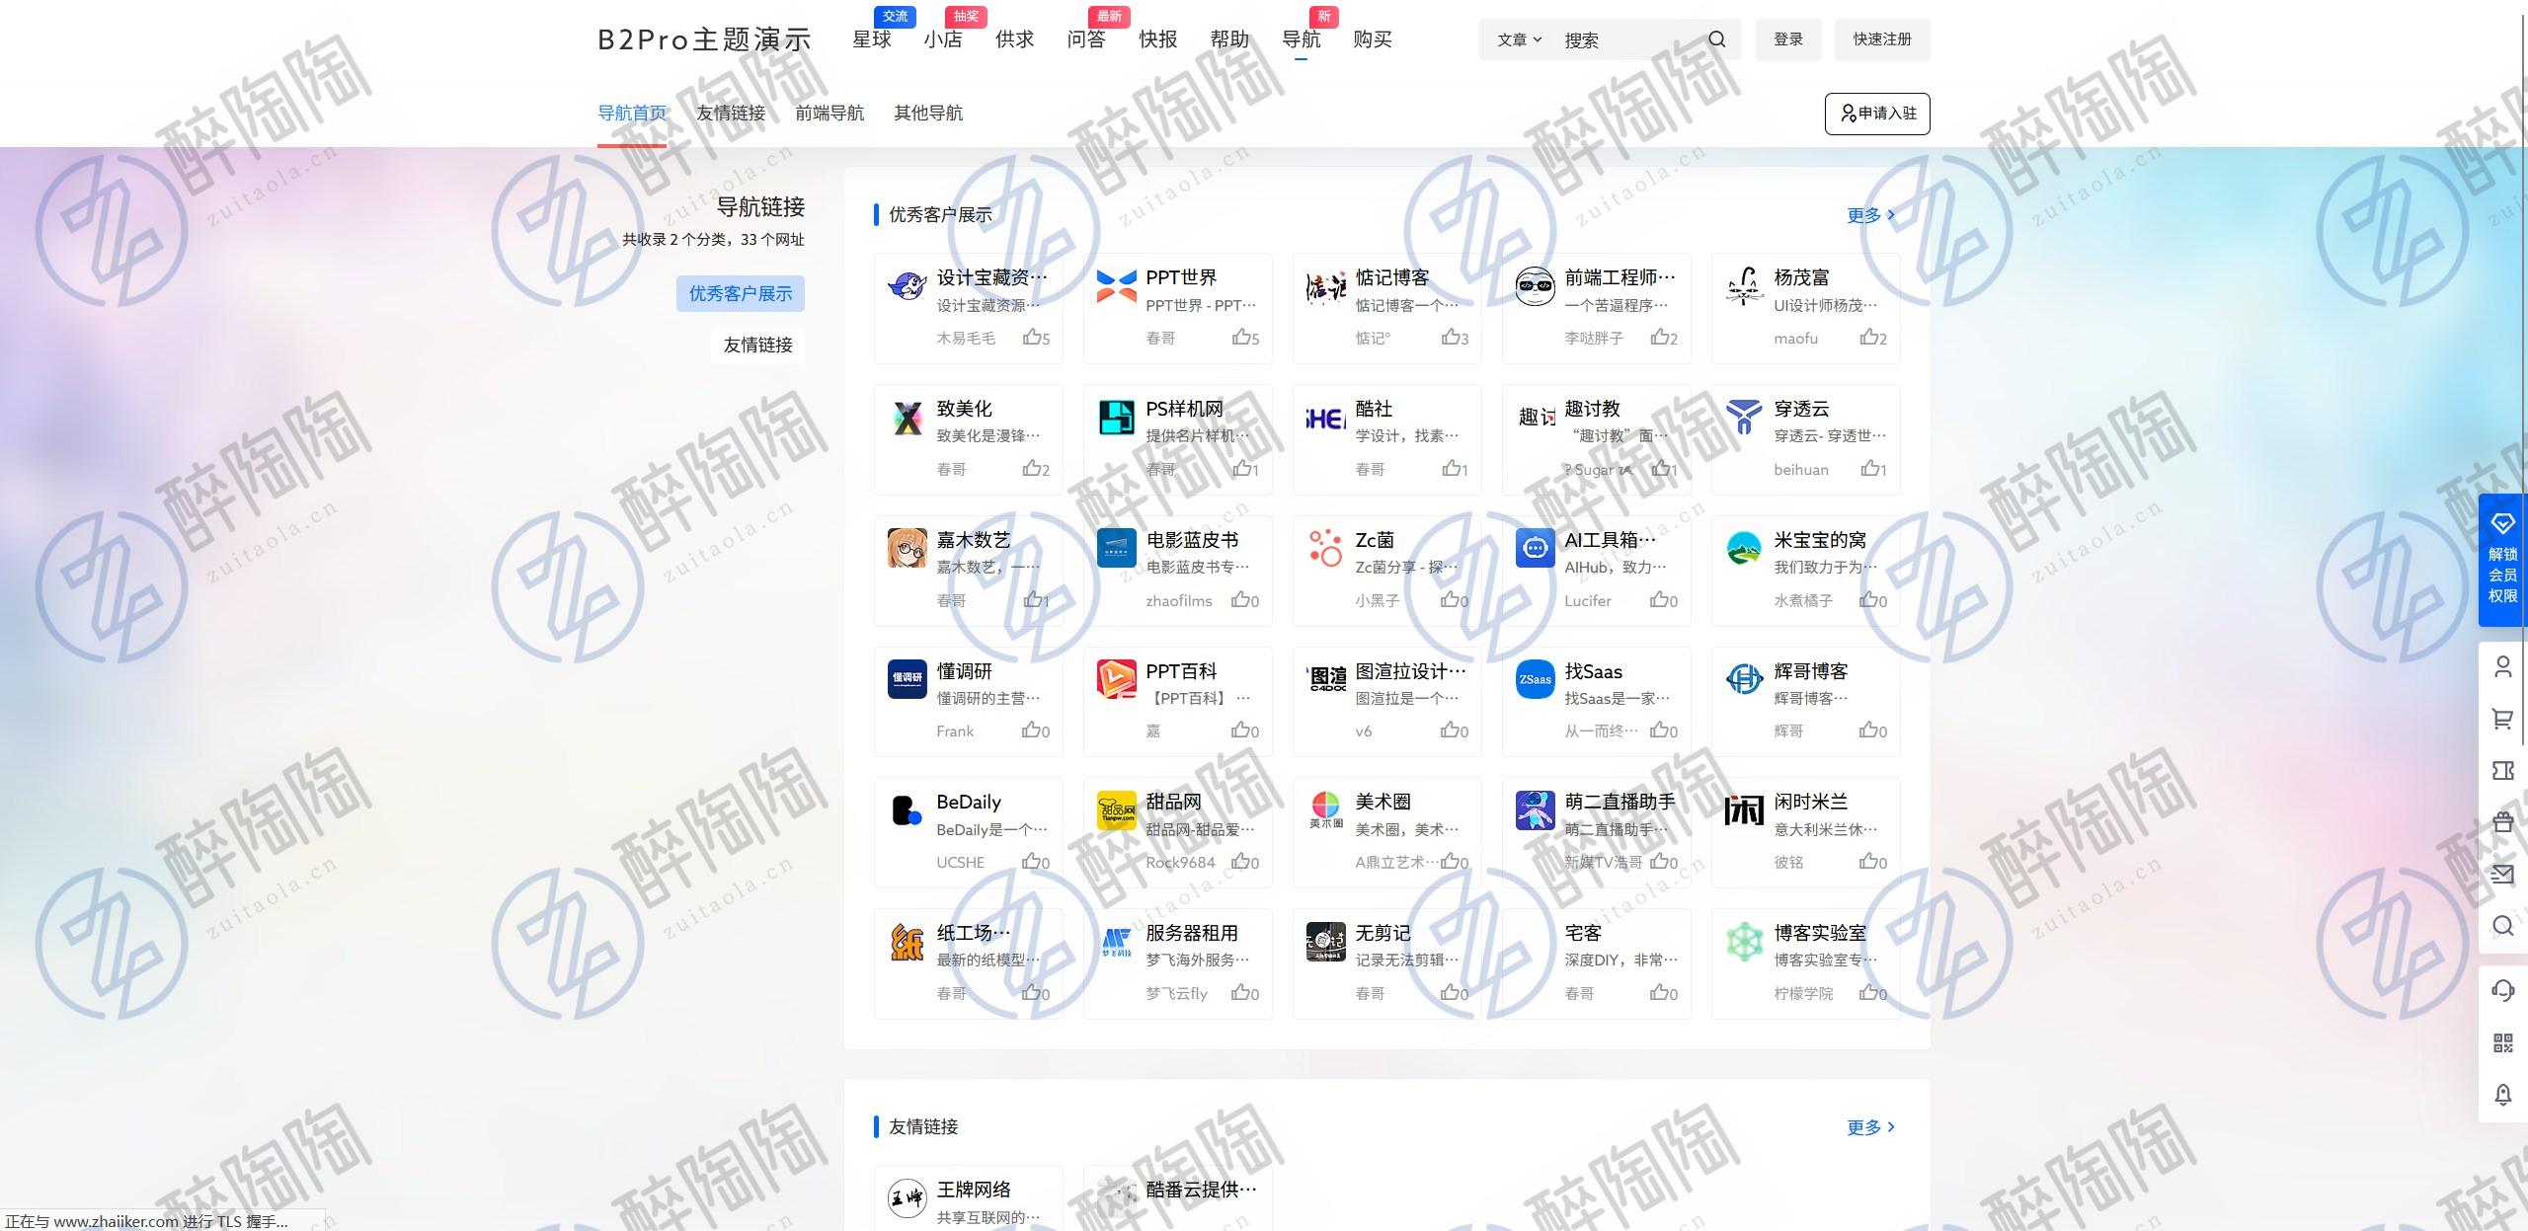Click the gift box sidebar icon
2528x1231 pixels.
tap(2502, 821)
